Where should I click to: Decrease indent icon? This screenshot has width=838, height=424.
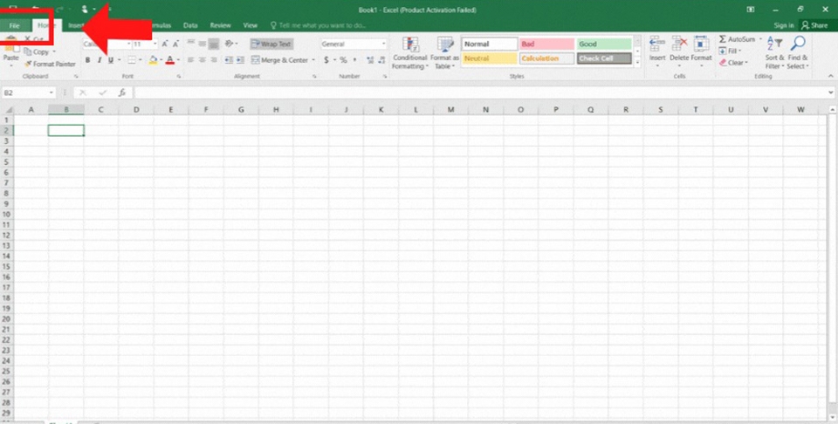coord(229,60)
